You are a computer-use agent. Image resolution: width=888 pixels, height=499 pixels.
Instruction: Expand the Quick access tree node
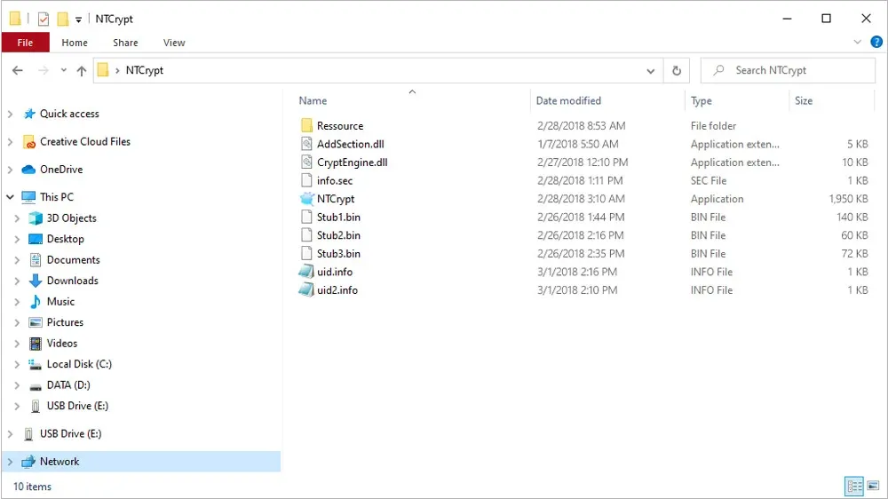click(x=10, y=114)
